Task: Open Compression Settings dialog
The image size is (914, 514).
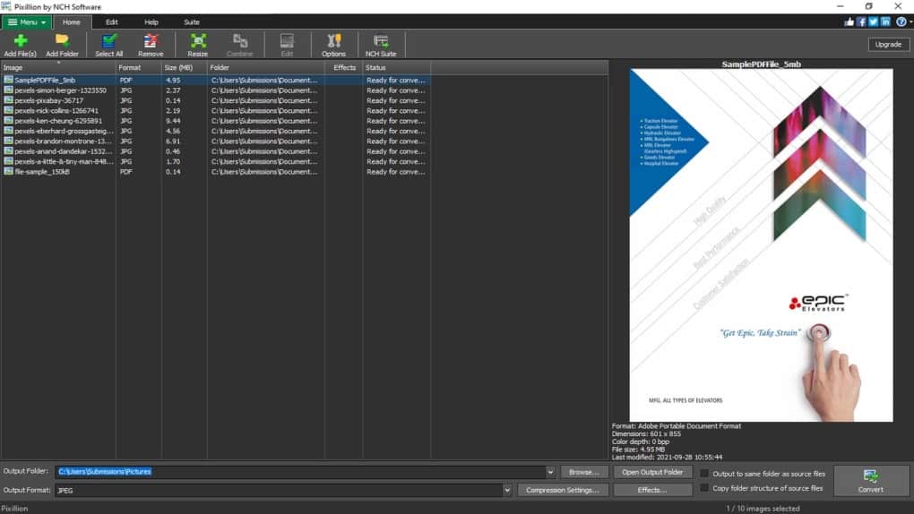Action: tap(562, 490)
